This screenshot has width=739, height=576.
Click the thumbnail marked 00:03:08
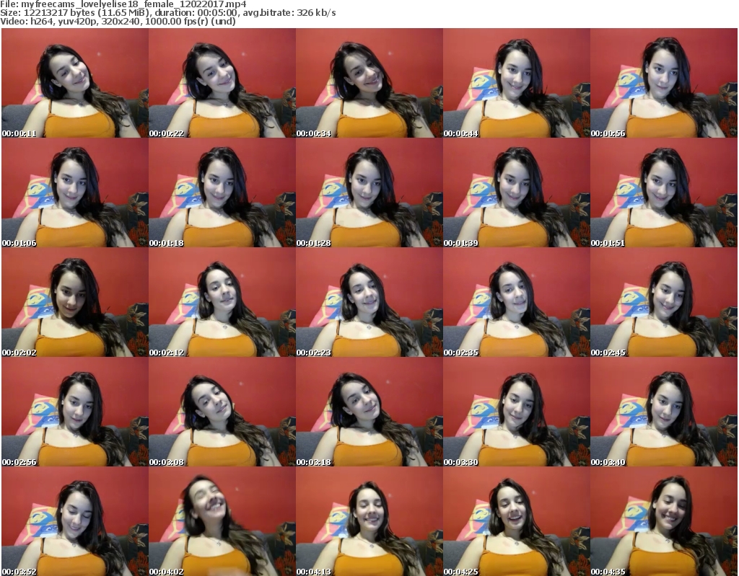[x=222, y=412]
